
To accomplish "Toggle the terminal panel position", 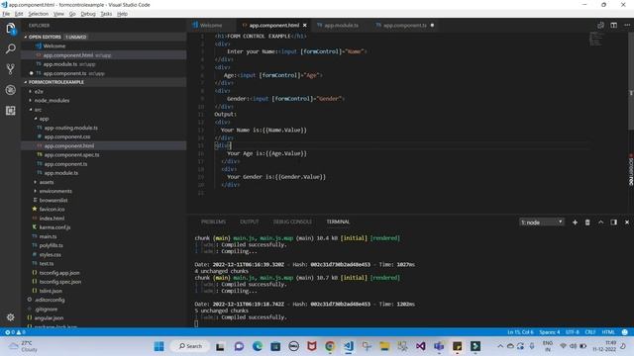I will tap(614, 222).
